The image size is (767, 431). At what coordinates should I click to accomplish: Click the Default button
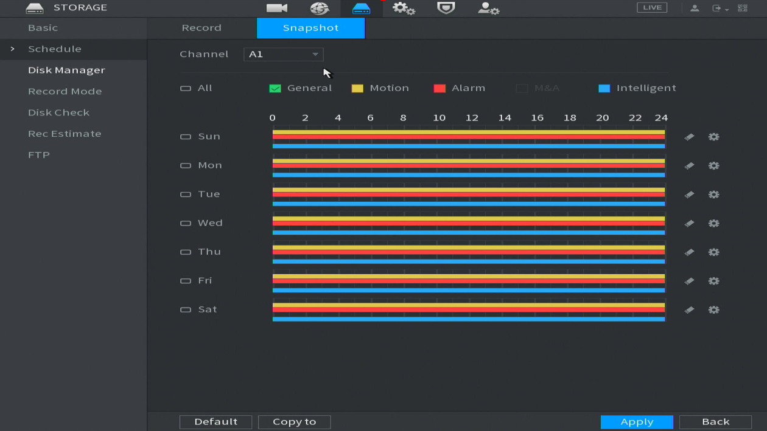[x=215, y=422]
